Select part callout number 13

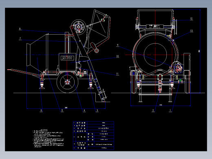pos(191,31)
